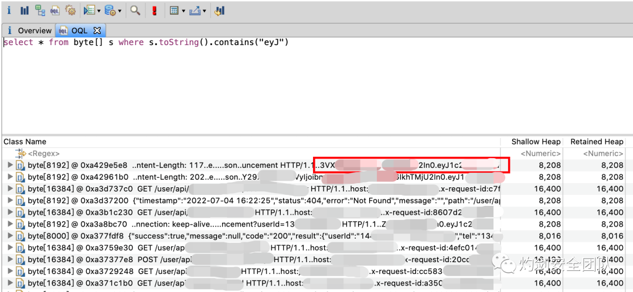Open the Dominator Tree view
This screenshot has height=292, width=633.
[40, 11]
